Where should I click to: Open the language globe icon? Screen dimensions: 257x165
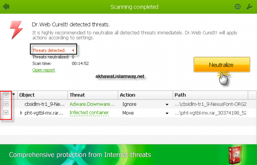pos(237,7)
